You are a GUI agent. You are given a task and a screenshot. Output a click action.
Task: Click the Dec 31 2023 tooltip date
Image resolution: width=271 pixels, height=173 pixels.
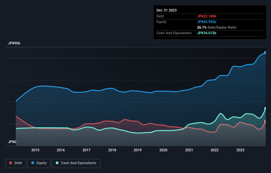166,10
